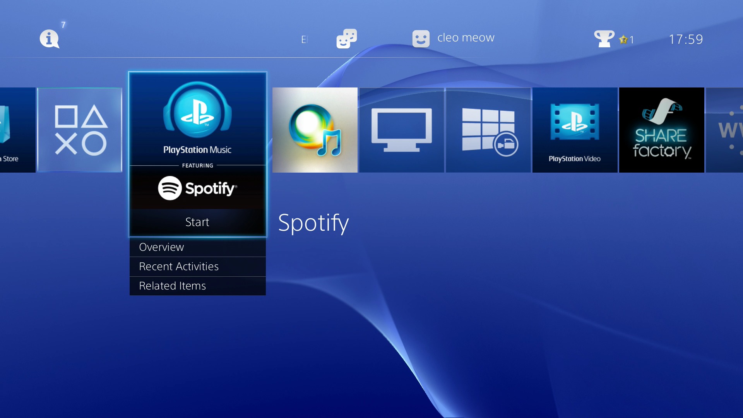Screen dimensions: 743x418
Task: Select Start under Spotify
Action: click(197, 222)
